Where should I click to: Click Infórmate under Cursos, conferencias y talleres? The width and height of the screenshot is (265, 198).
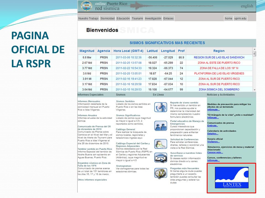[x=213, y=160]
